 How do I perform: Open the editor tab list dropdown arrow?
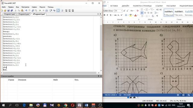98,14
